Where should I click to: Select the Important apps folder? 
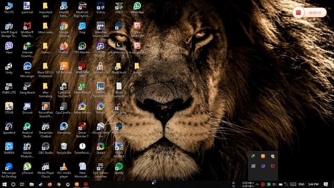[x=45, y=10]
